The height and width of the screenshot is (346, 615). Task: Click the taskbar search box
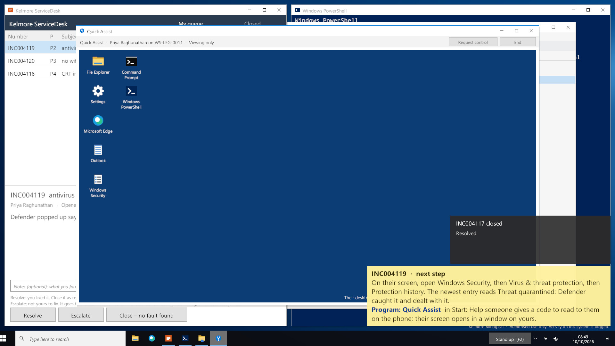(x=70, y=339)
